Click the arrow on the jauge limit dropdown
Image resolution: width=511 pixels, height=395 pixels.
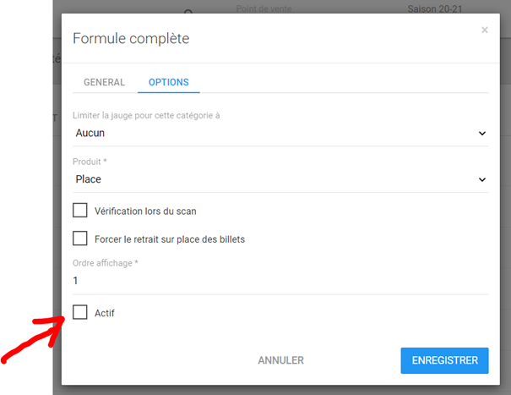click(482, 134)
